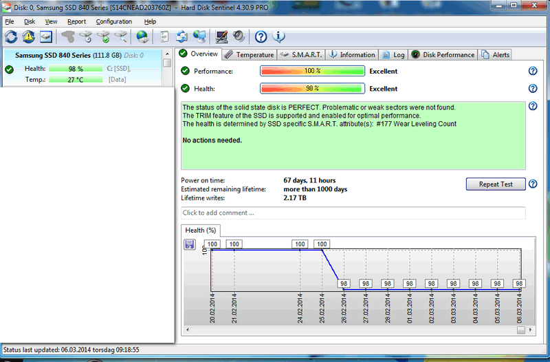Image resolution: width=550 pixels, height=362 pixels.
Task: Switch to the Temperature tab
Action: (250, 55)
